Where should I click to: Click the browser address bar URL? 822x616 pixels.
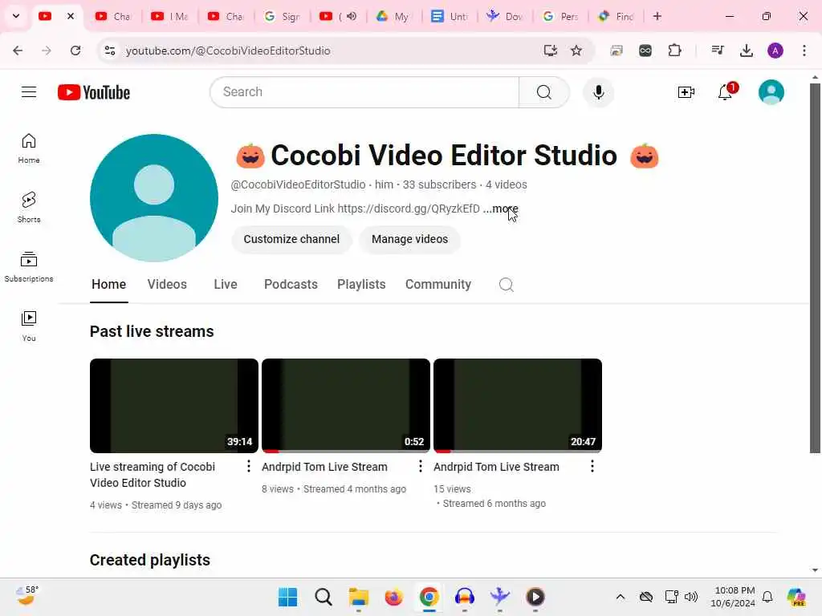[228, 51]
